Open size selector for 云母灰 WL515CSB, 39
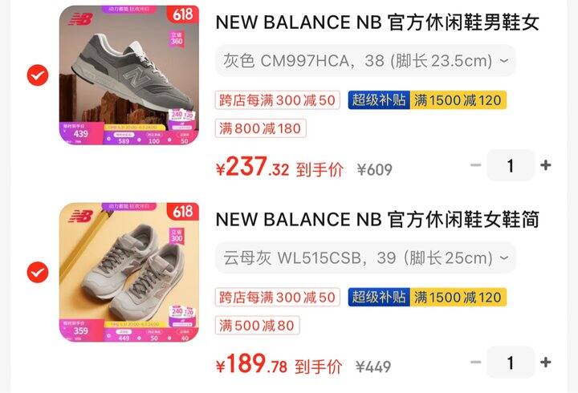 [365, 257]
